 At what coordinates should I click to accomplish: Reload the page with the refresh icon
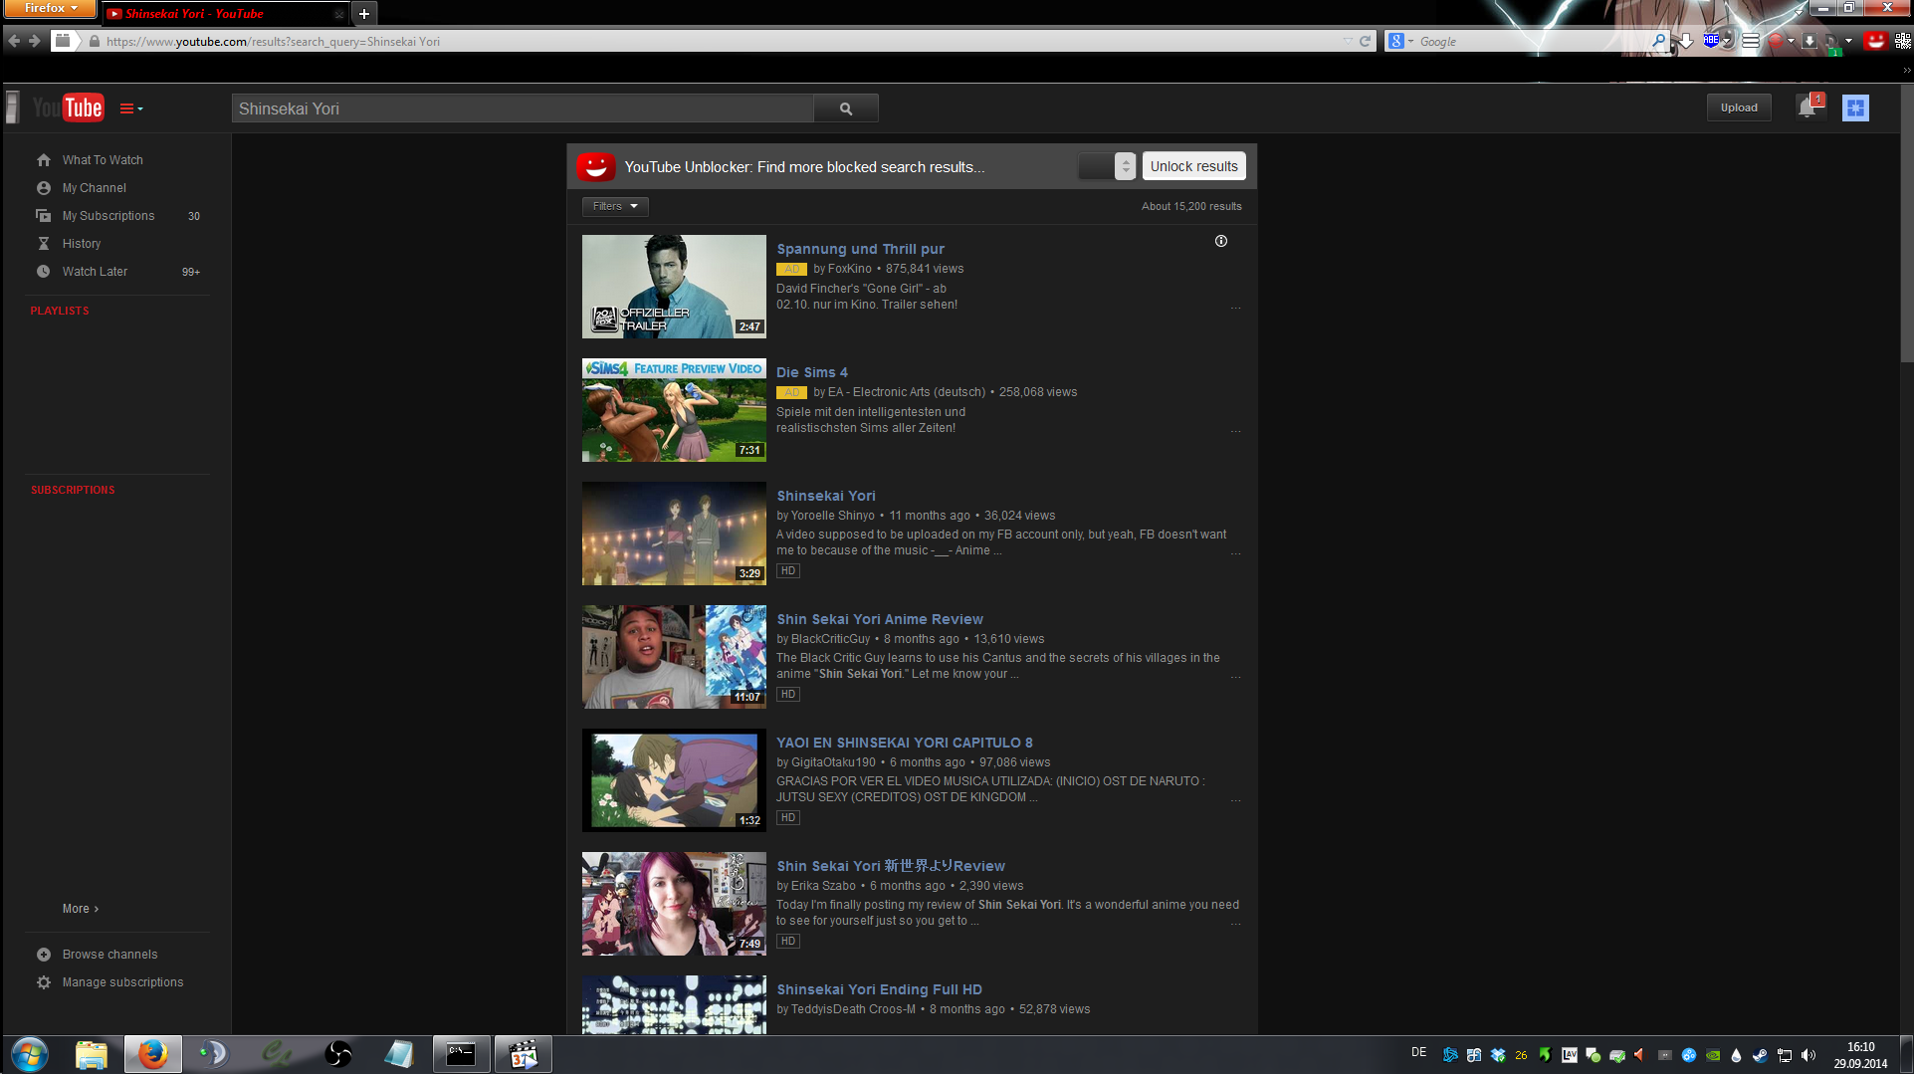pyautogui.click(x=1366, y=41)
